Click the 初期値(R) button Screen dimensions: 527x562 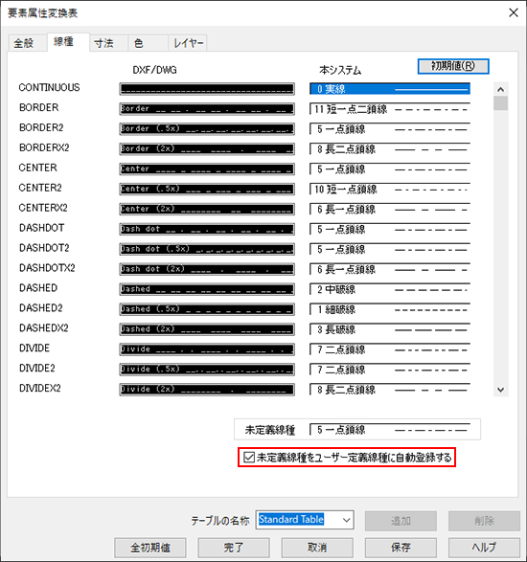(x=453, y=66)
